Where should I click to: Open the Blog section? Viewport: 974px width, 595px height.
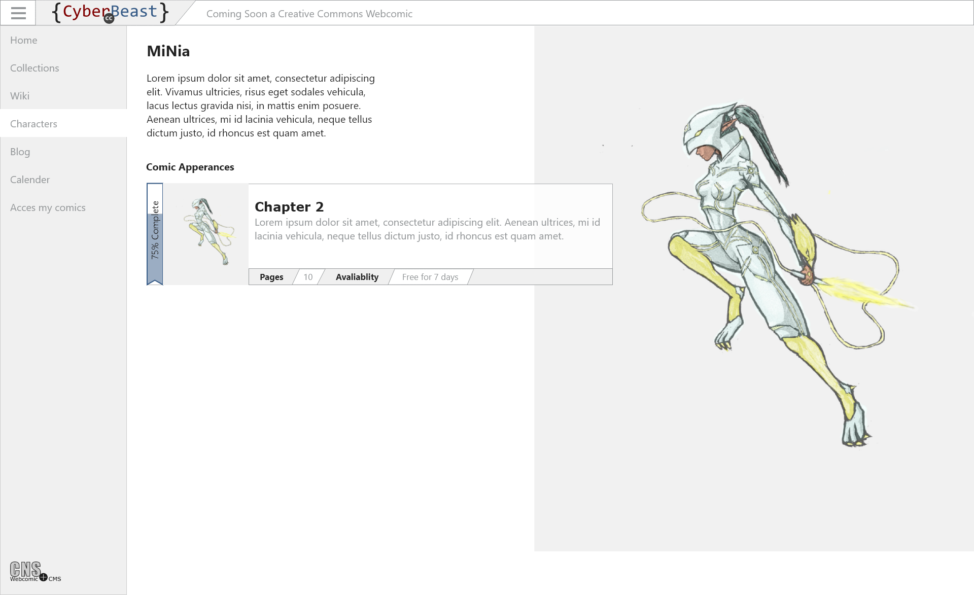tap(20, 151)
